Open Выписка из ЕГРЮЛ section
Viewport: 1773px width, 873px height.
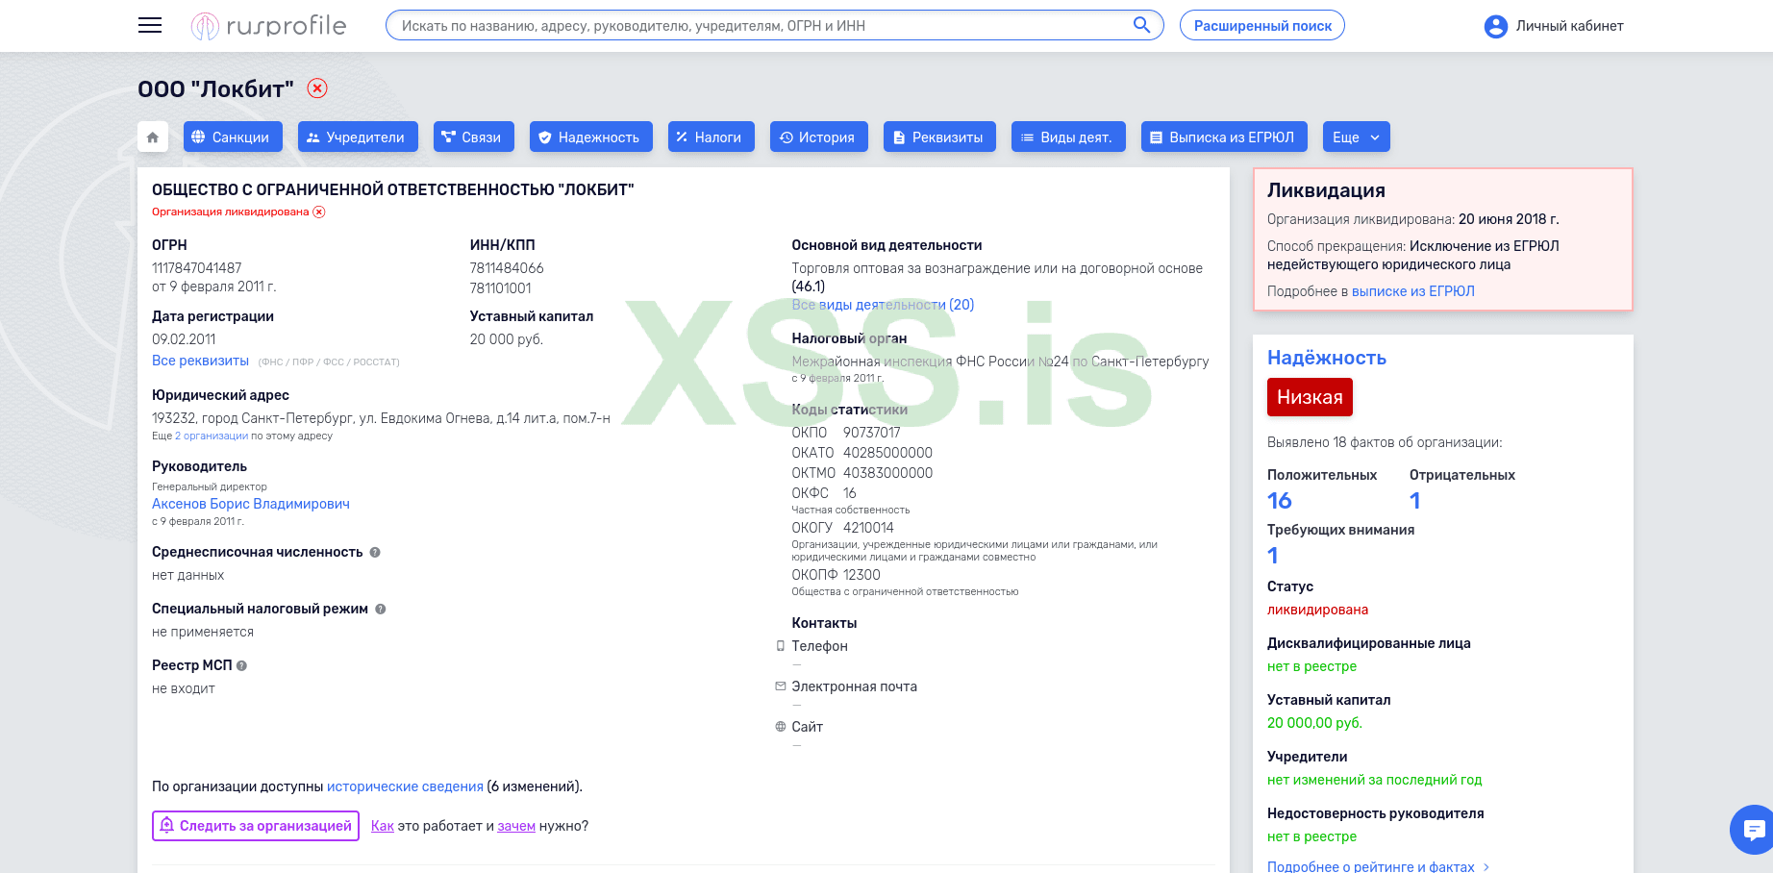click(x=1224, y=137)
